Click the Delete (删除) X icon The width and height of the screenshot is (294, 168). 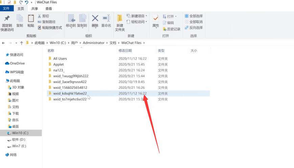tap(95, 18)
